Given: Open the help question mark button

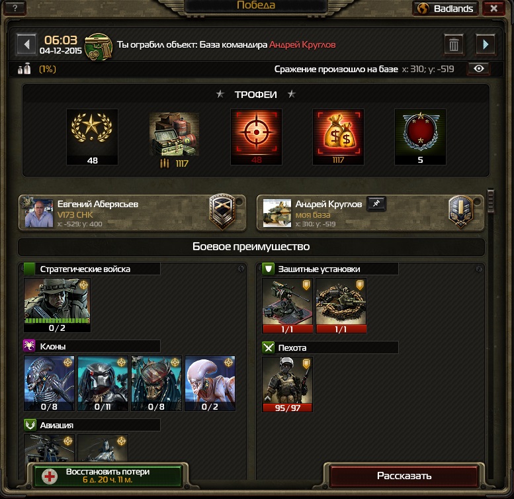Looking at the screenshot, I should pyautogui.click(x=15, y=7).
